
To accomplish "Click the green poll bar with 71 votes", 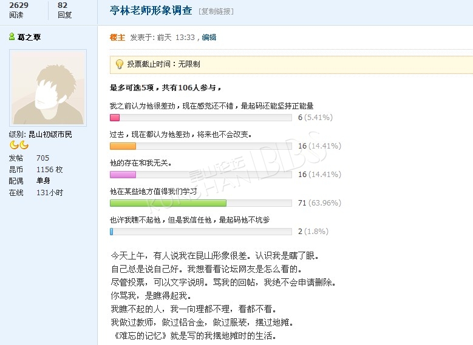I will (168, 203).
